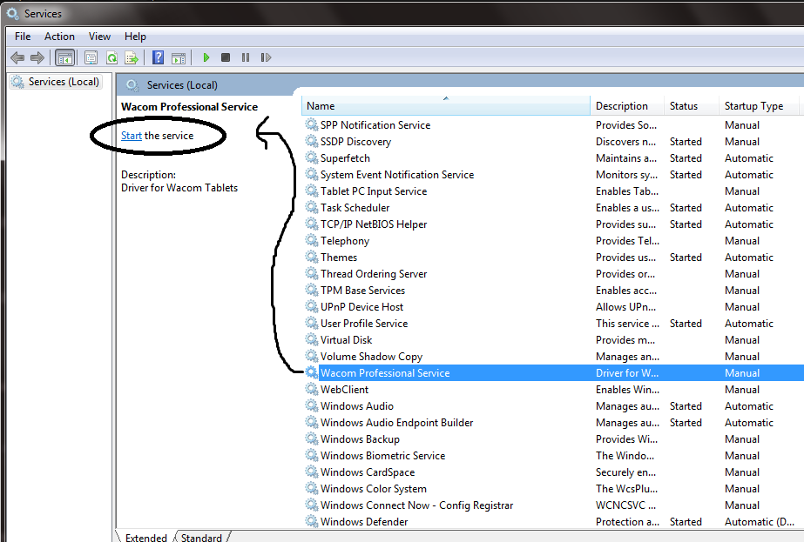Click the green Start Service toolbar button
Screen dimensions: 804x542
tap(206, 57)
